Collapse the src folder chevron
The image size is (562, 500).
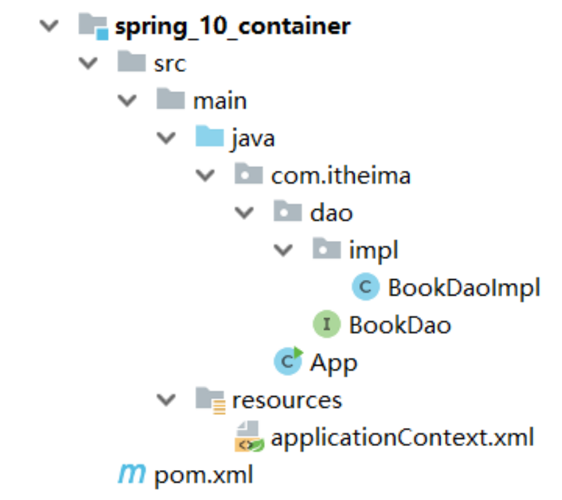coord(88,63)
